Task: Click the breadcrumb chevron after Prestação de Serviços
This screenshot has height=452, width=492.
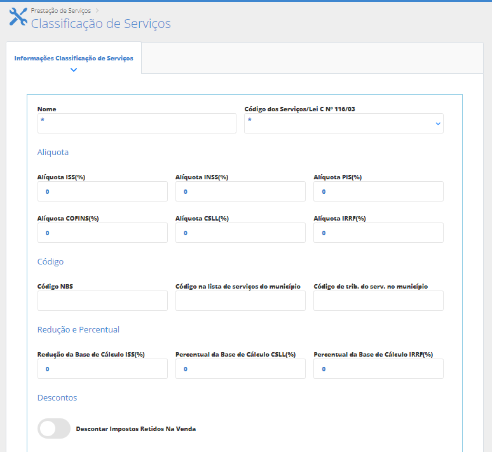Action: pyautogui.click(x=97, y=11)
